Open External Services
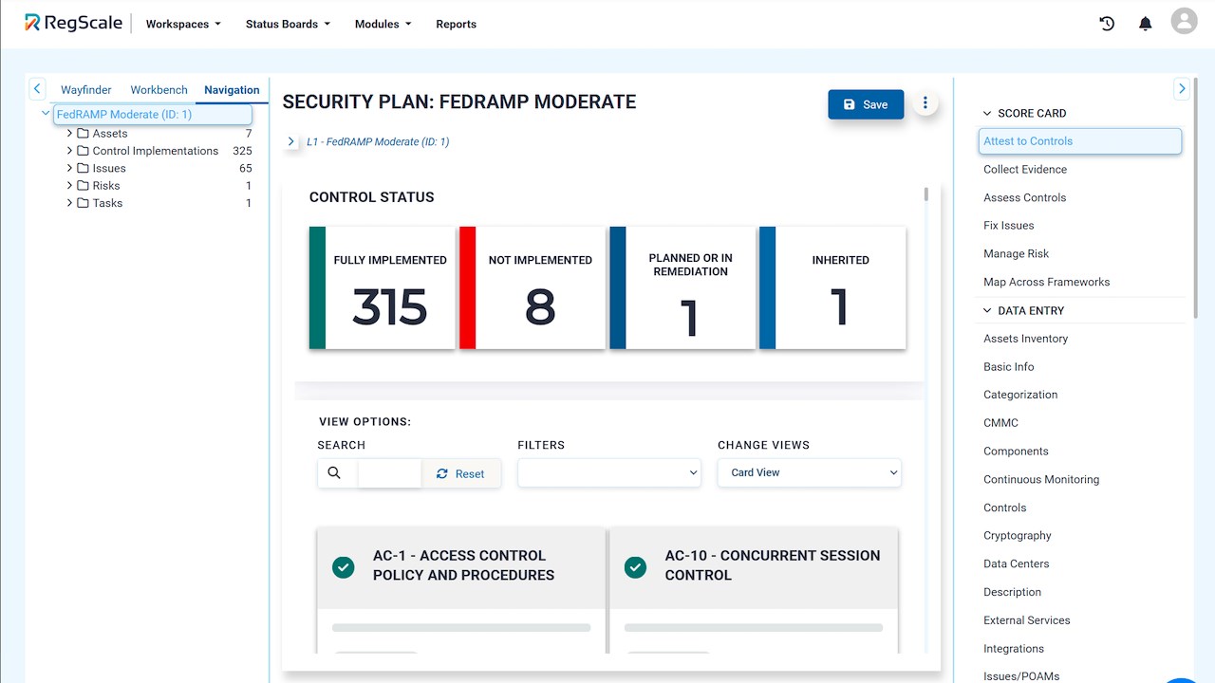Screen dimensions: 1215x683 point(1027,620)
